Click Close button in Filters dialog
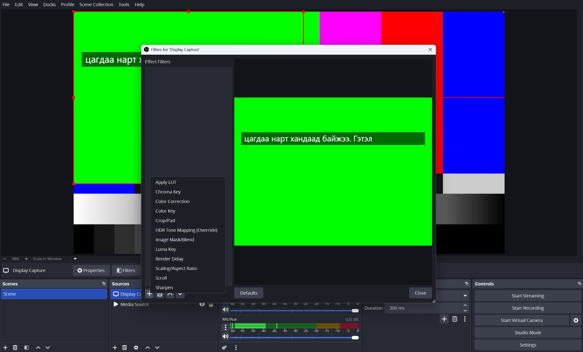Viewport: 583px width, 352px height. click(420, 293)
